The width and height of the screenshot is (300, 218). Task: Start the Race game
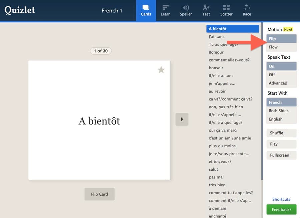click(x=247, y=11)
